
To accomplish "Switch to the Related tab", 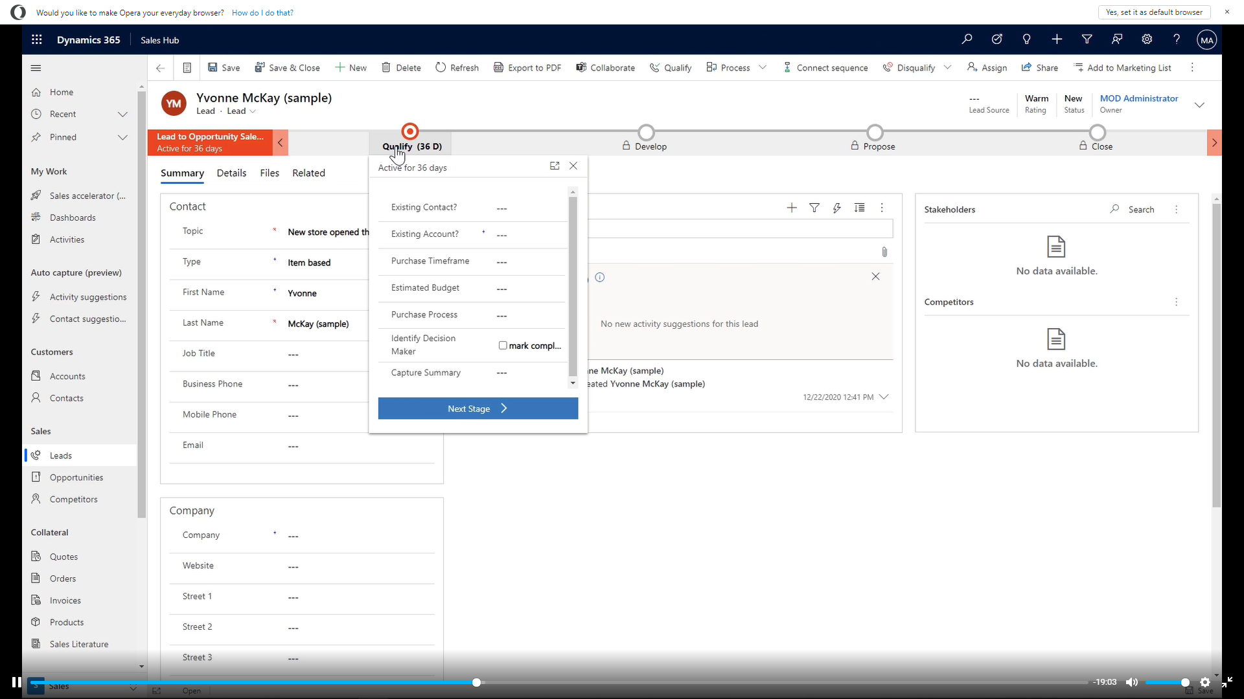I will coord(308,173).
